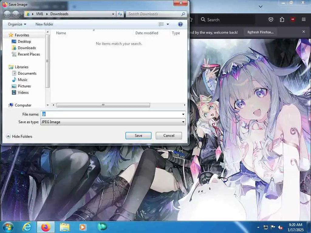Open the Firefox hamburger menu
Viewport: 311px width, 233px height.
304,19
